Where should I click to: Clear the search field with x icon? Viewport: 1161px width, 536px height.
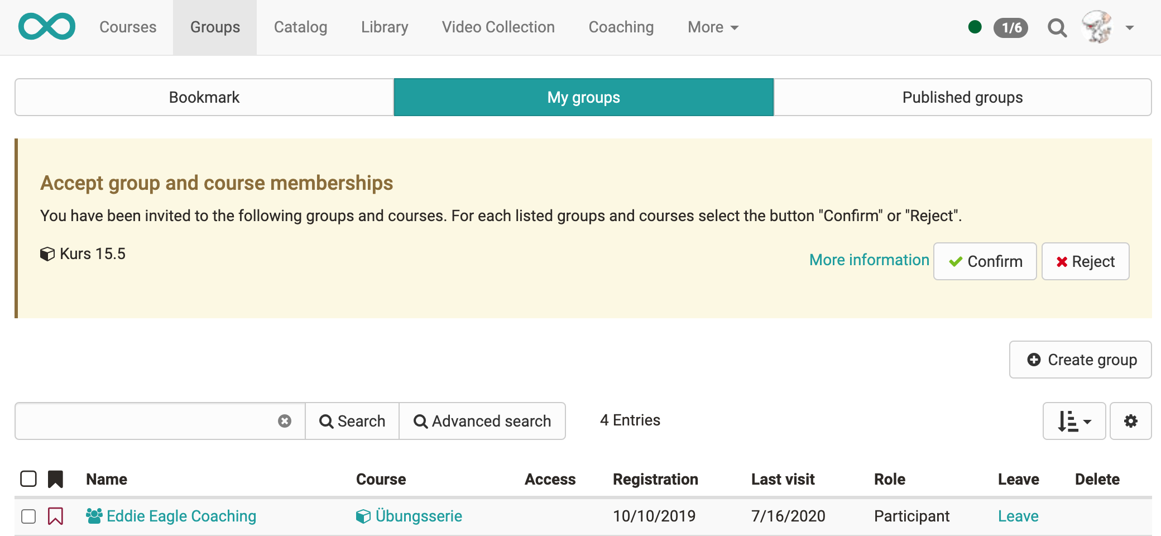click(x=285, y=421)
